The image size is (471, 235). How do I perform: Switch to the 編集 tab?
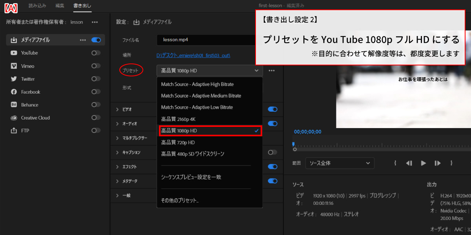[60, 5]
